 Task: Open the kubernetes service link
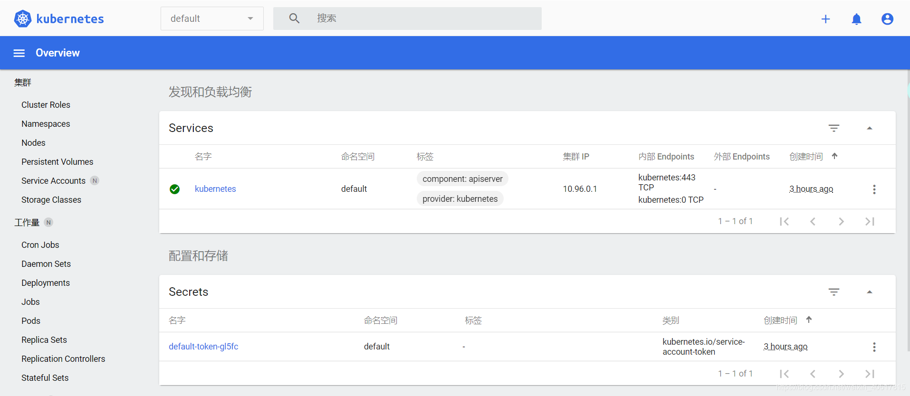point(215,189)
